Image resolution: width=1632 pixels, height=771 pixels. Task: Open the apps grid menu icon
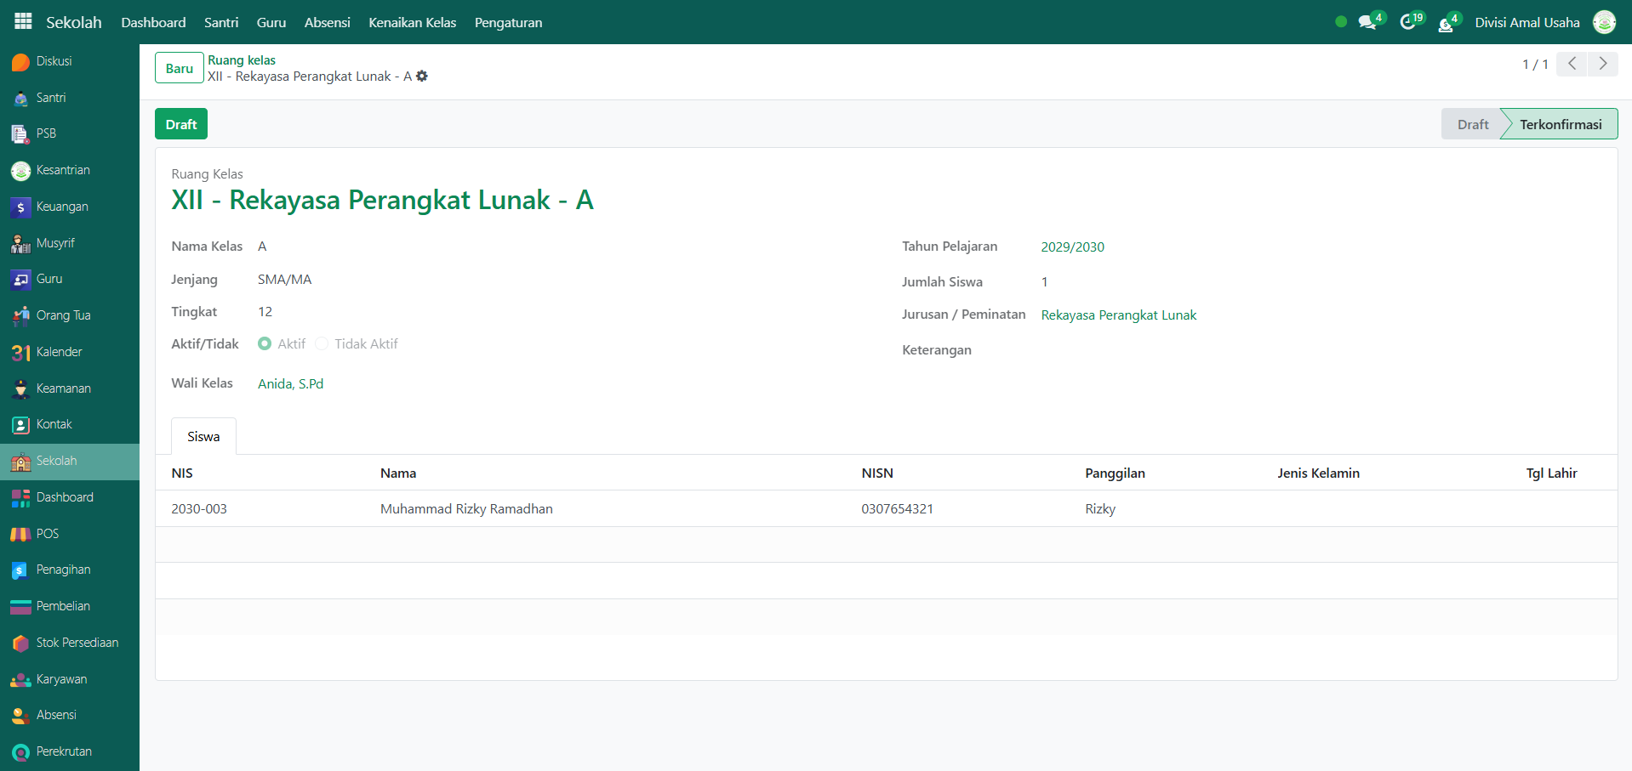(23, 21)
